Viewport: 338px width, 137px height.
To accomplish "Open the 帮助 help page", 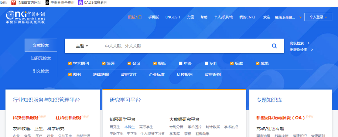I will 204,17.
